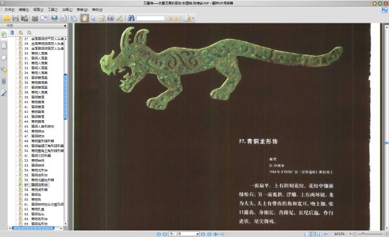Open the last menu (帮助 Help)
This screenshot has width=389, height=237.
pyautogui.click(x=97, y=10)
